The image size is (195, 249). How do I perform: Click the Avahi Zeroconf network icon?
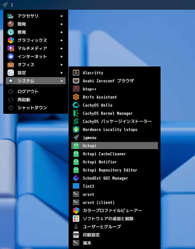pyautogui.click(x=76, y=81)
